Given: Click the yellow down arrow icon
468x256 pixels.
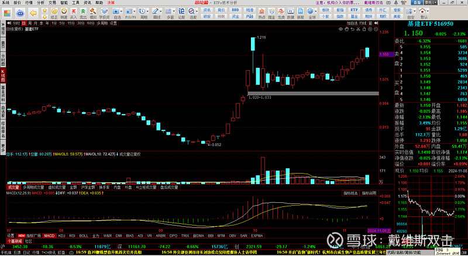Looking at the screenshot, I should coord(45,17).
